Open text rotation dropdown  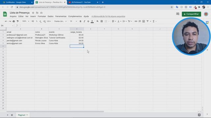tap(130, 21)
